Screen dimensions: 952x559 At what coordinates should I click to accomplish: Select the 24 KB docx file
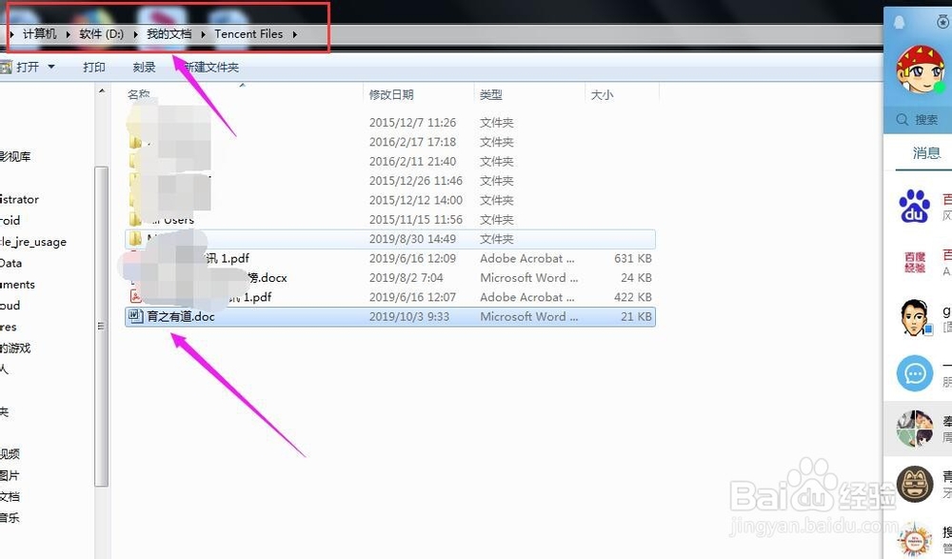tap(389, 278)
